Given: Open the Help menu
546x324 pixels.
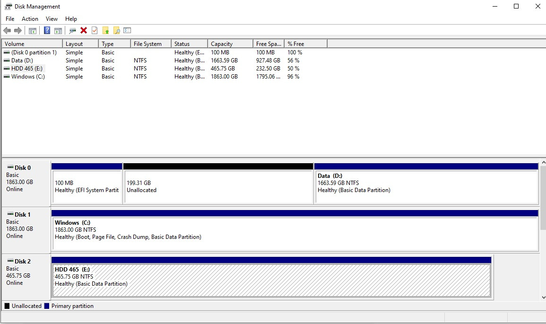Looking at the screenshot, I should click(71, 19).
